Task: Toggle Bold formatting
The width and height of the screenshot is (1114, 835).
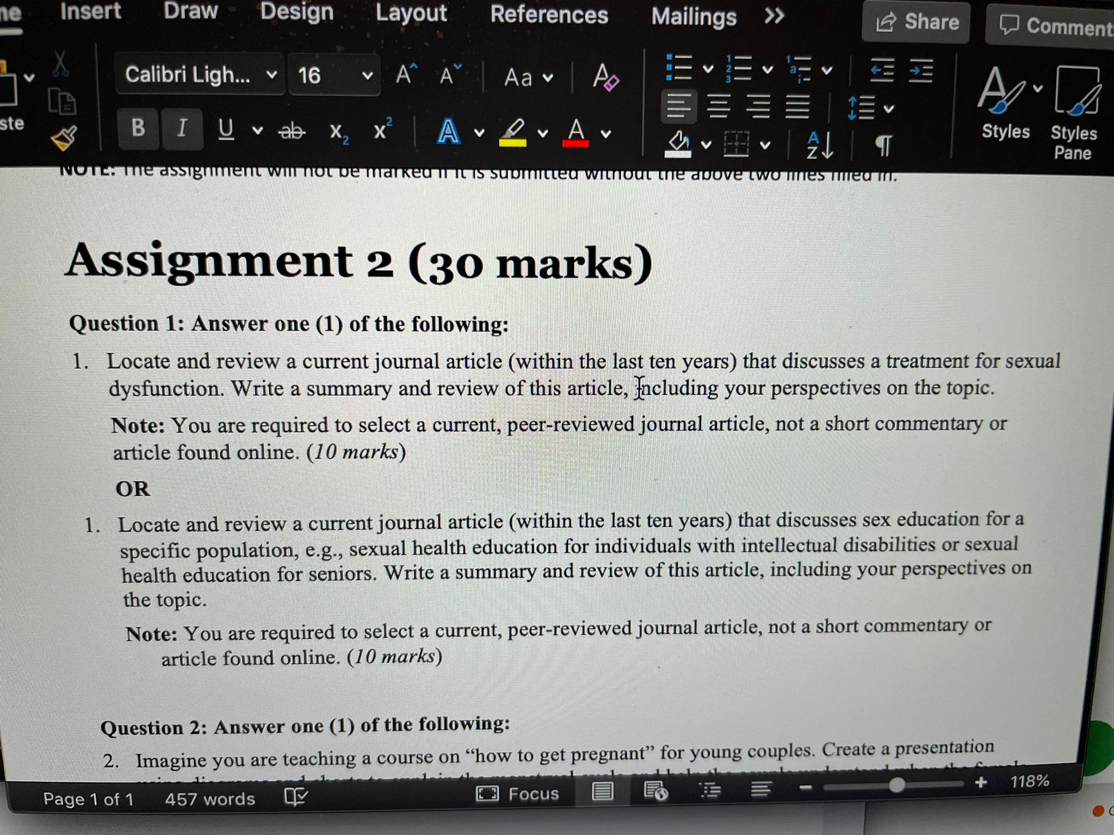Action: tap(138, 128)
